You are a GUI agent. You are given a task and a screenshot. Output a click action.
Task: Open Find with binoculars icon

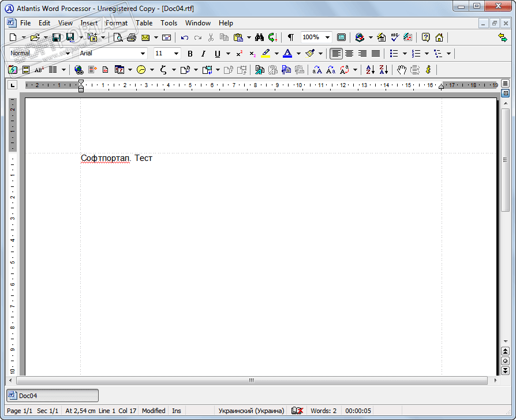pyautogui.click(x=259, y=37)
